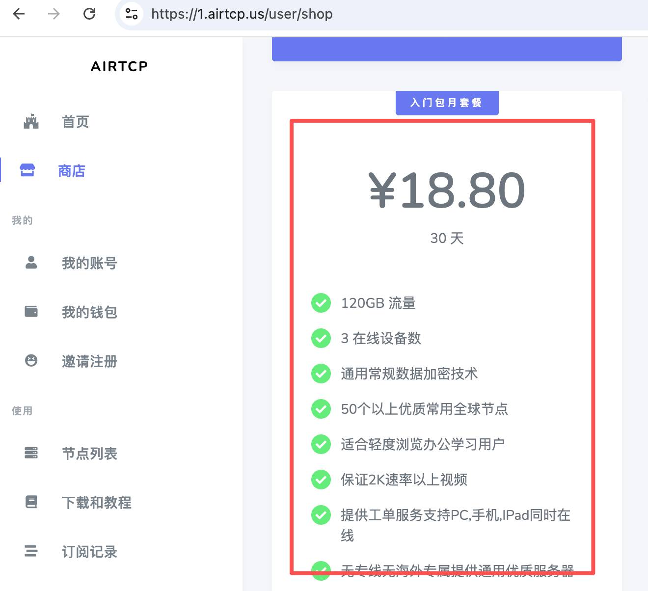648x591 pixels.
Task: Click the browser forward arrow
Action: 54,14
